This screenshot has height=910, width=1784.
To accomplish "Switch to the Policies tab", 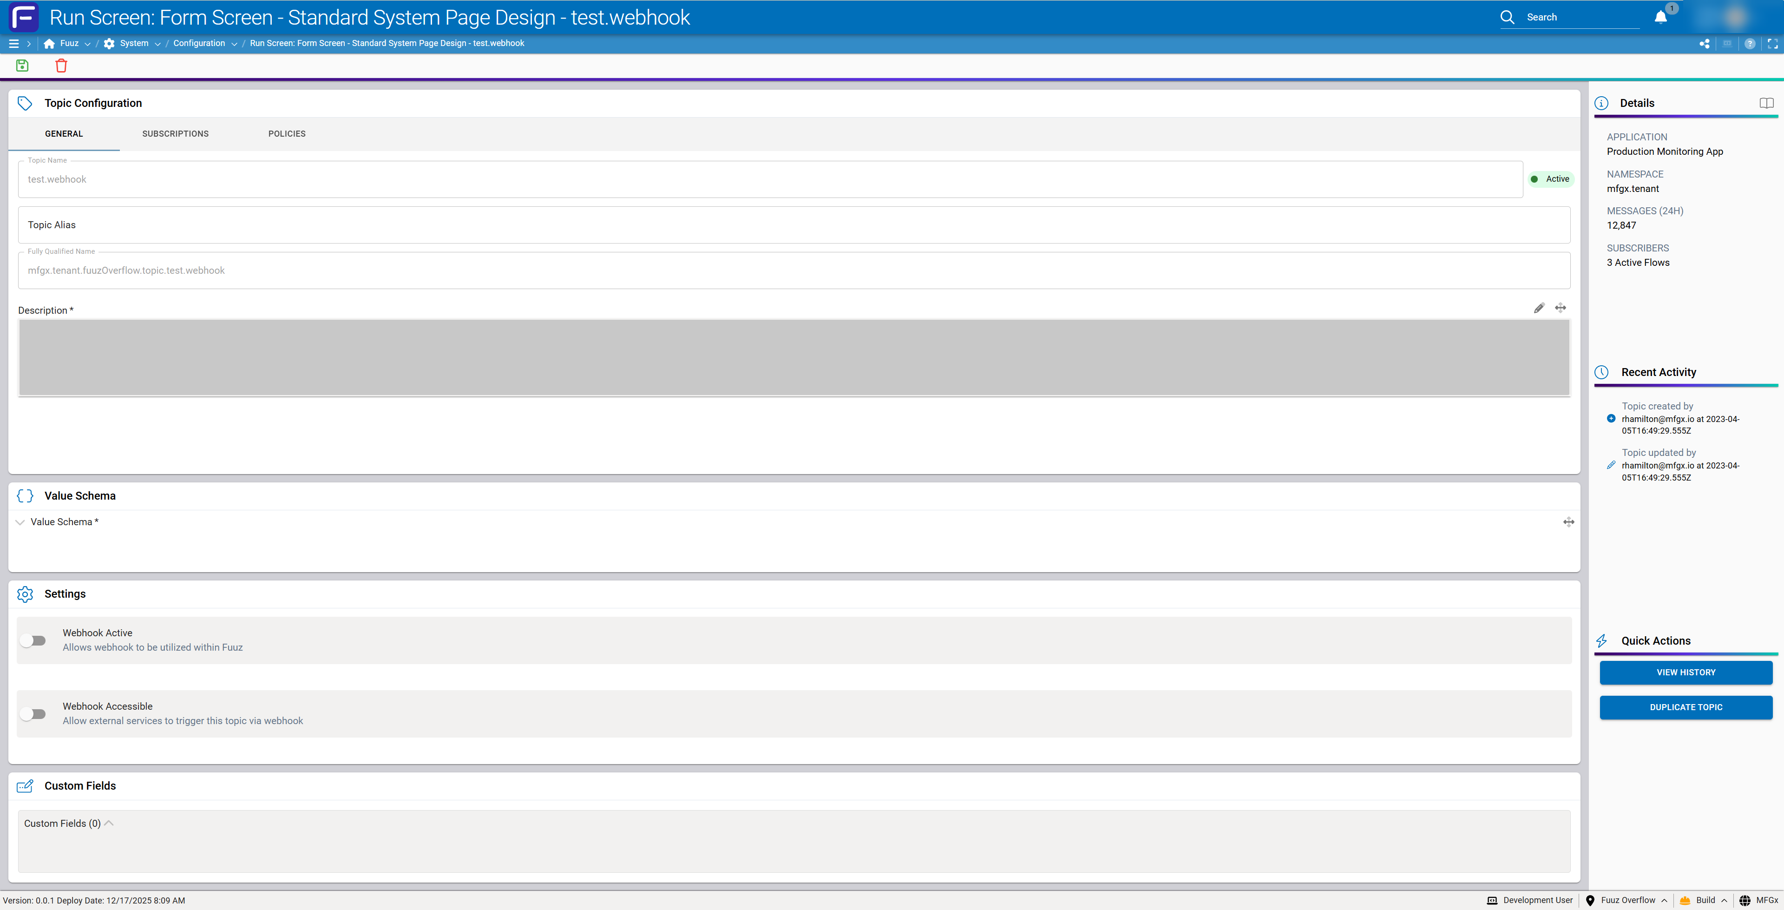I will [287, 134].
